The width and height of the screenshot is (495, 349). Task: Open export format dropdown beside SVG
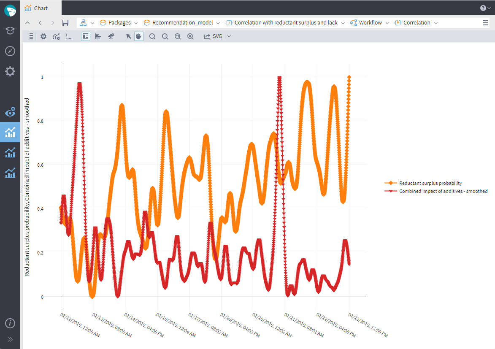click(x=229, y=36)
